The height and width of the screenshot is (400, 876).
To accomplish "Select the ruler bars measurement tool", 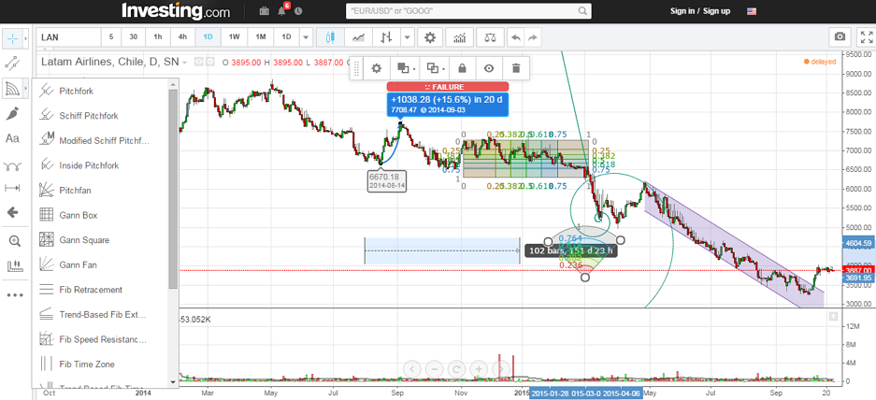I will (15, 266).
